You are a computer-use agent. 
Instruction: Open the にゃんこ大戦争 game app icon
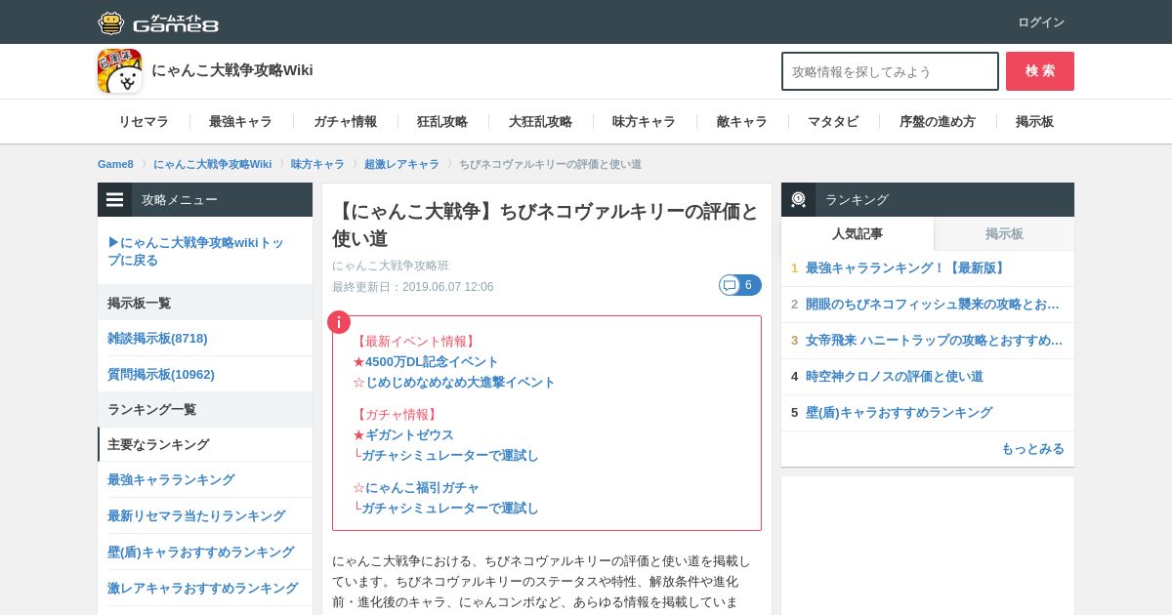119,70
